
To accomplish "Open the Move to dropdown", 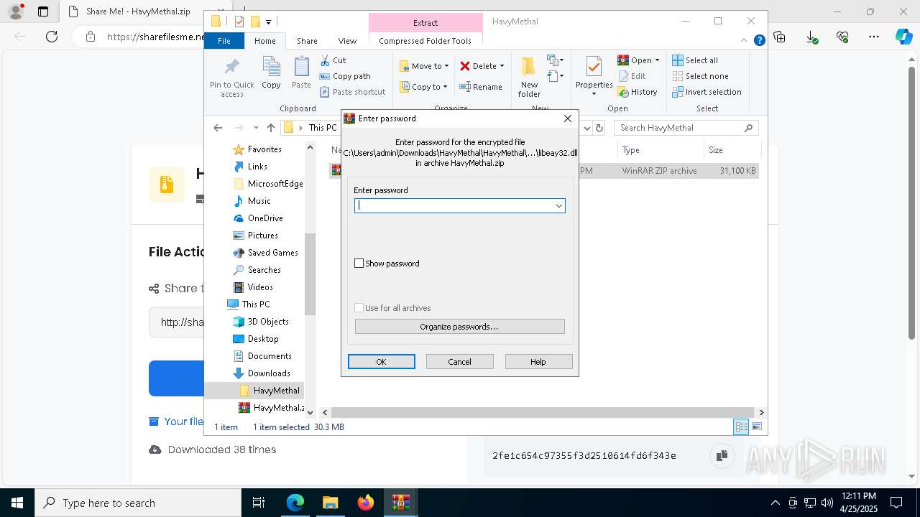I will [424, 66].
